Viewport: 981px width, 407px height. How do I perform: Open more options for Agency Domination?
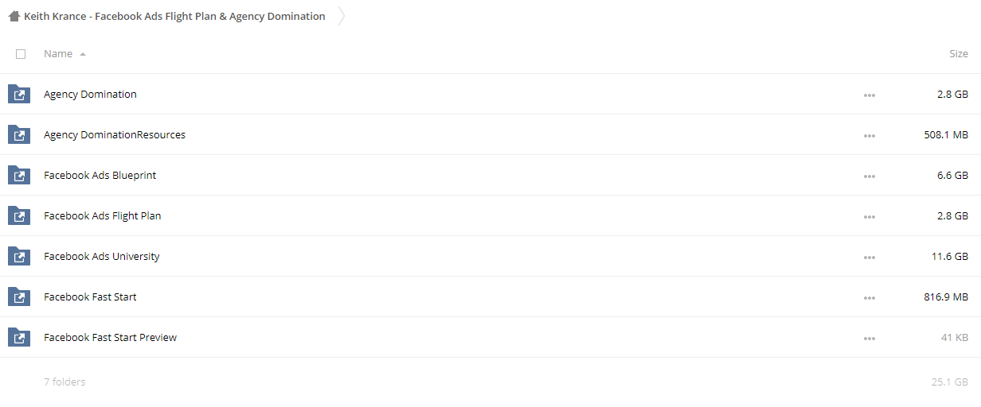point(869,95)
